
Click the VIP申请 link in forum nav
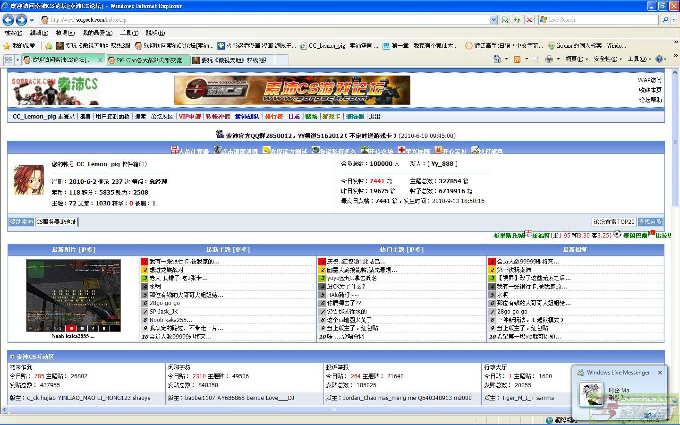point(189,117)
